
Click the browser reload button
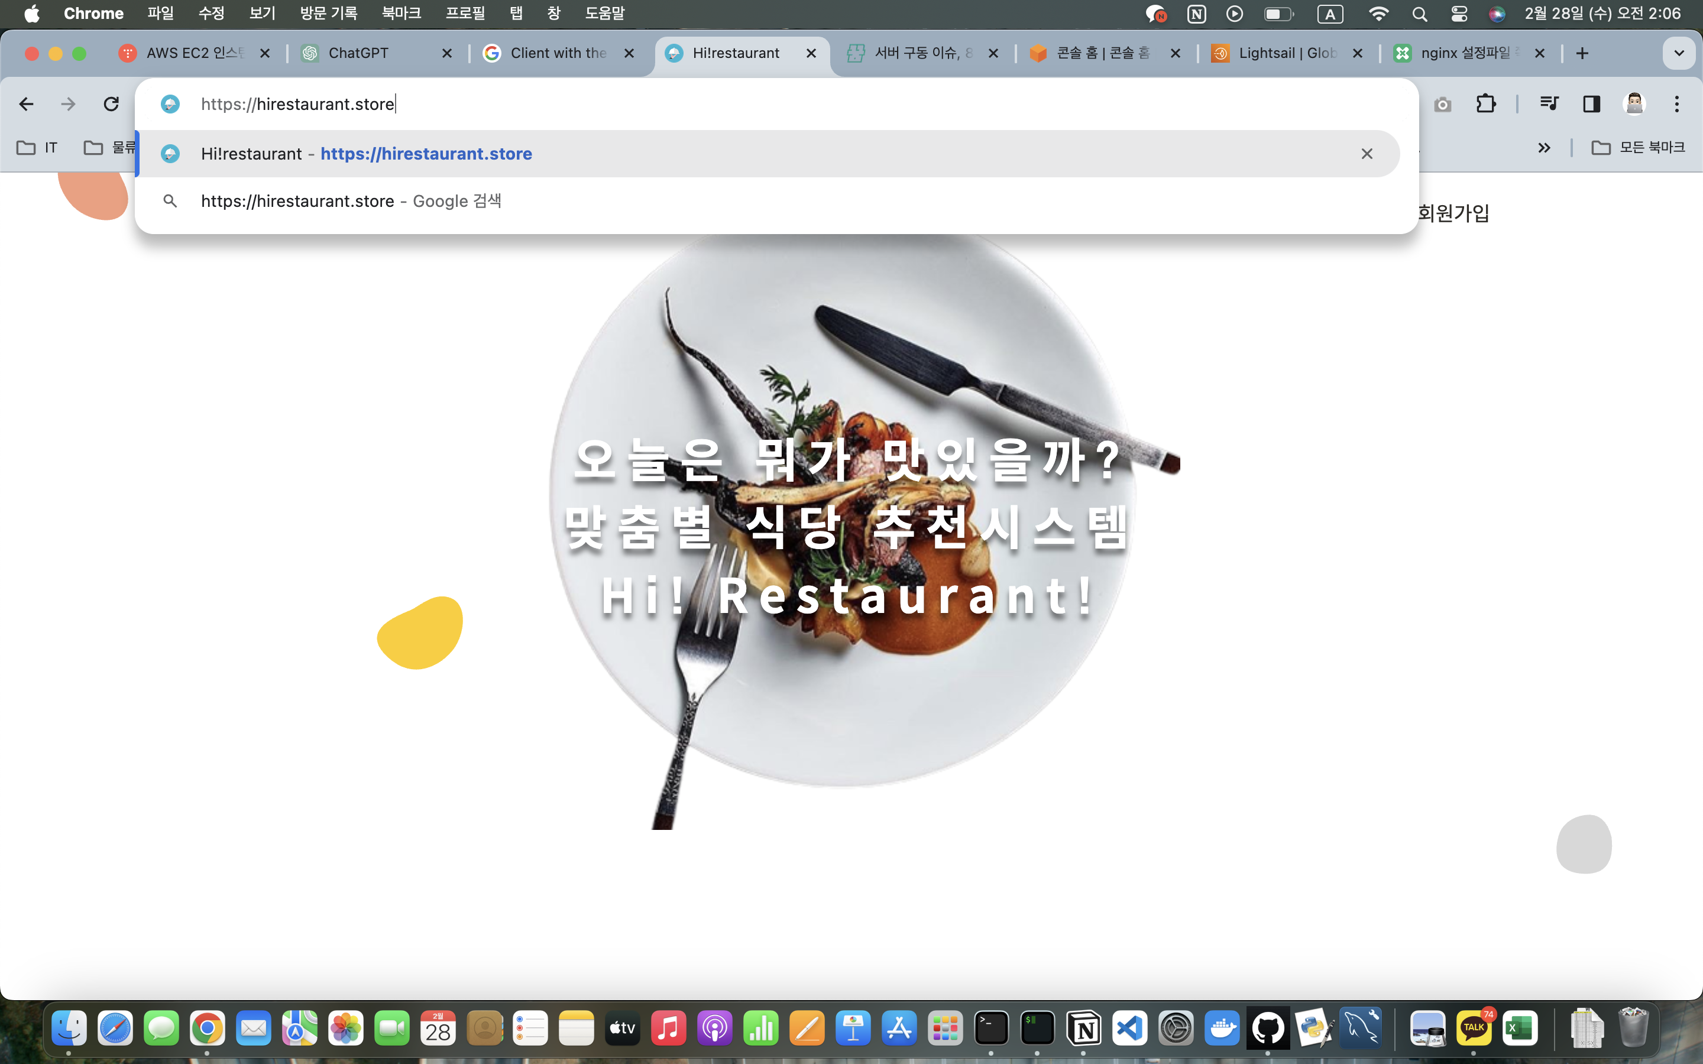click(111, 104)
